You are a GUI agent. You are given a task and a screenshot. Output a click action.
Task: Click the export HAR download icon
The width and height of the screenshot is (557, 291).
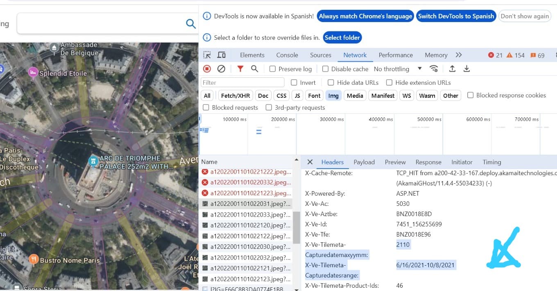[x=466, y=69]
